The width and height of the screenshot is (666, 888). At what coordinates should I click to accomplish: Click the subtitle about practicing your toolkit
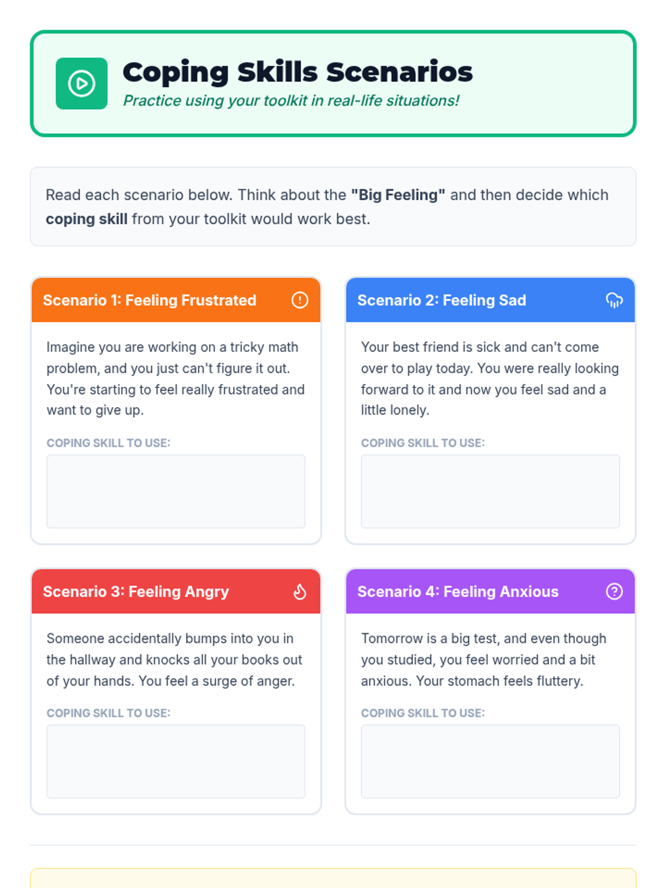291,101
